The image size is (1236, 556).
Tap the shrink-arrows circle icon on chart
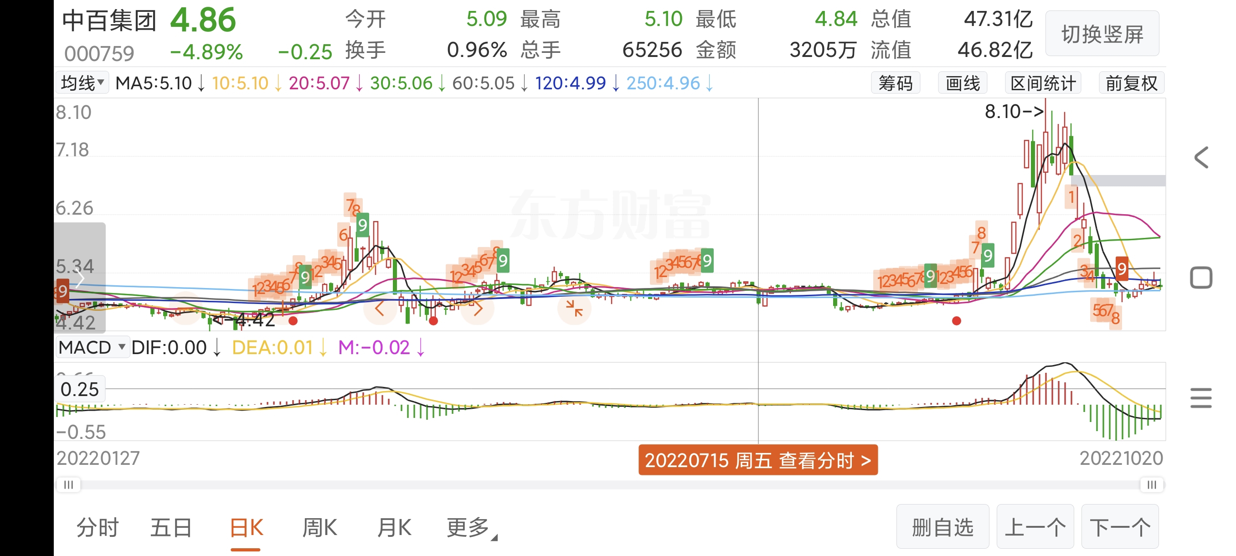[574, 309]
